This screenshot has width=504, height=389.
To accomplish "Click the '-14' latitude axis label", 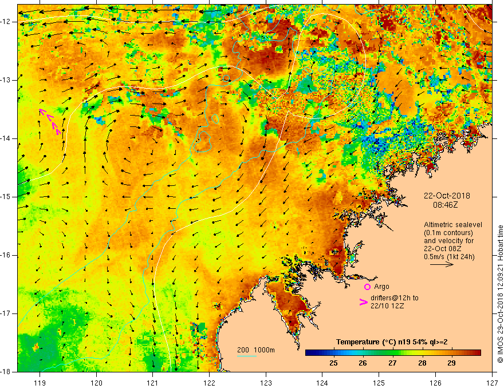I will pos(6,138).
